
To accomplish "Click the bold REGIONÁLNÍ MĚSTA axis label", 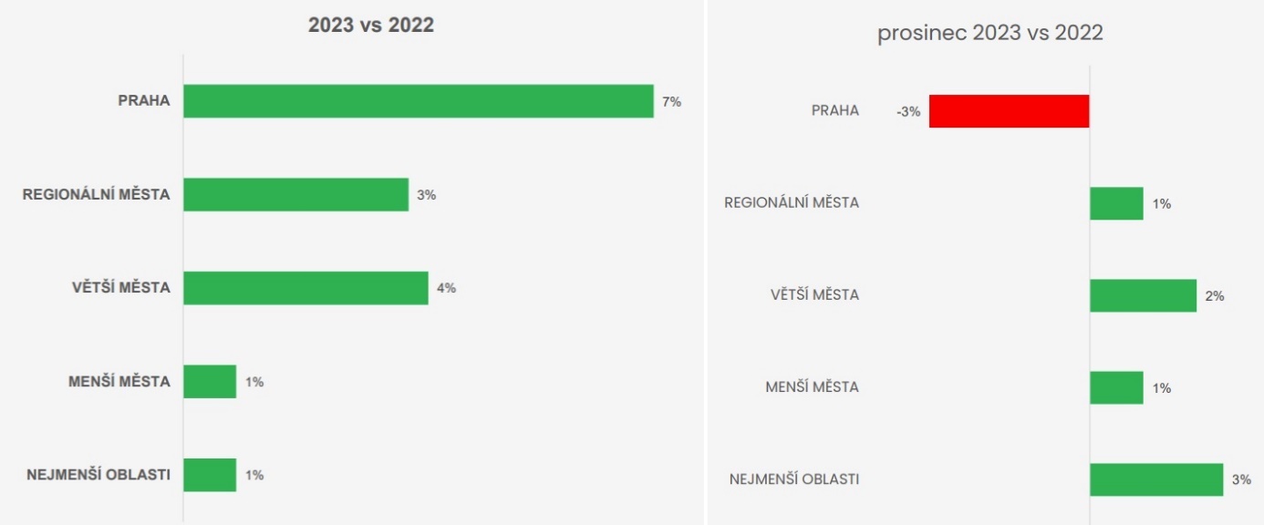I will tap(97, 194).
